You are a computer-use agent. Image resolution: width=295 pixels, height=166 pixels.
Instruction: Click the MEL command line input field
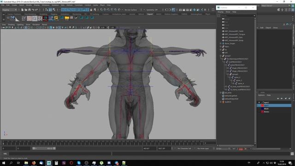tap(60, 154)
